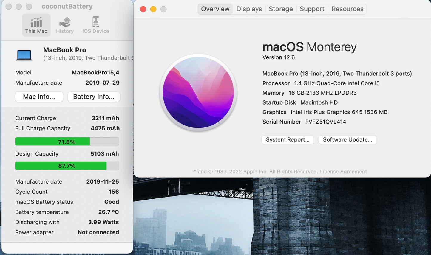This screenshot has height=255, width=431.
Task: Open the History view in coconutBattery
Action: 65,25
